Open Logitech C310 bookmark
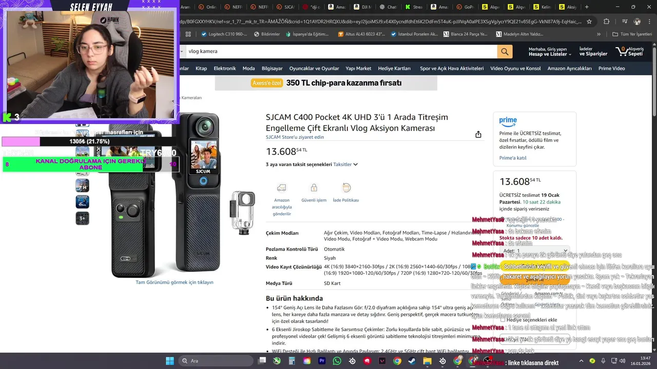This screenshot has height=369, width=657. coord(224,34)
